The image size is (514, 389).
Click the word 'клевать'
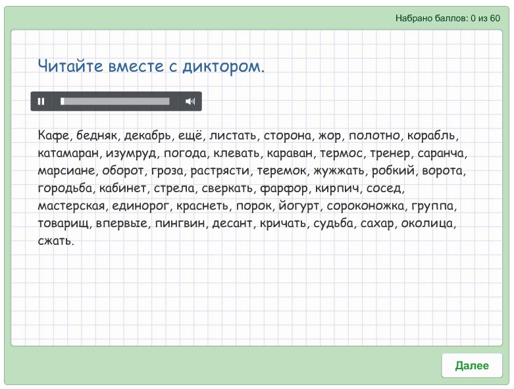(236, 153)
